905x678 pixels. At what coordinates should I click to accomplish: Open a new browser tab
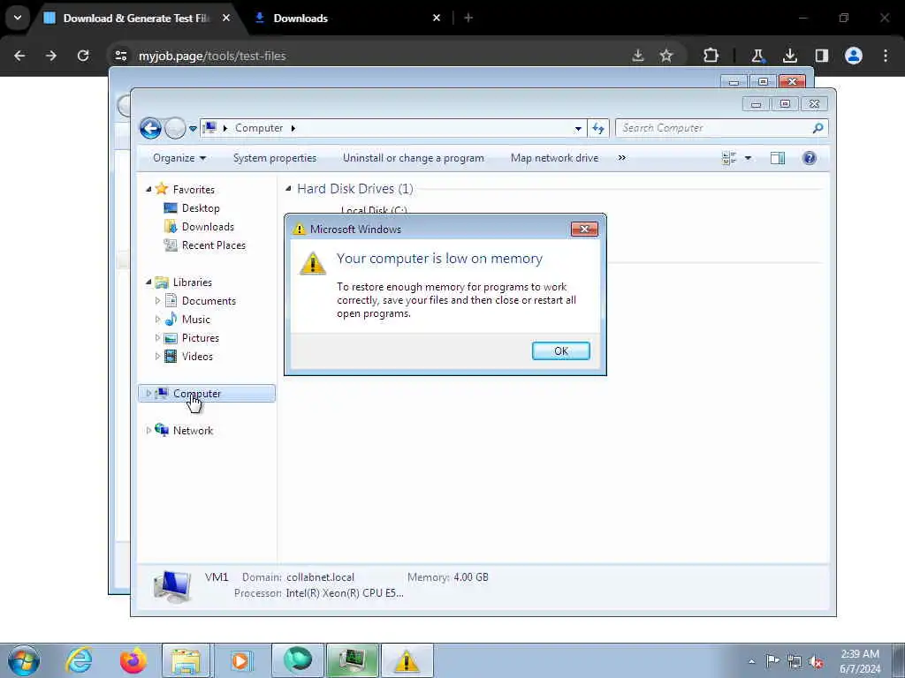[468, 18]
